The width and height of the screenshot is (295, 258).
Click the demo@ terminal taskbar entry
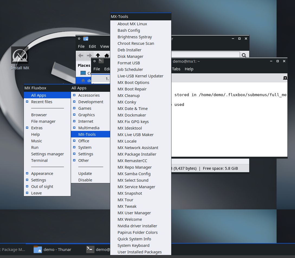[x=98, y=249]
